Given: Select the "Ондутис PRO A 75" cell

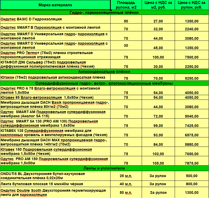Looking at the screenshot, I should (55, 90).
